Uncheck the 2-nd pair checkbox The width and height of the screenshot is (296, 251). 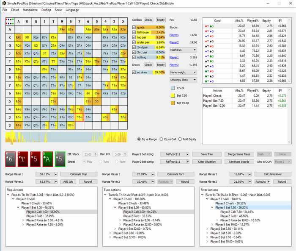(134, 47)
